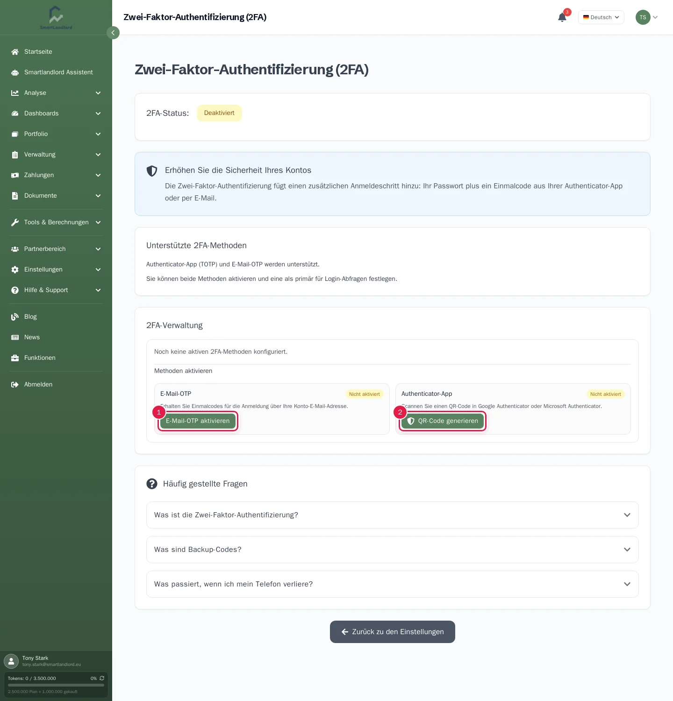This screenshot has width=673, height=701.
Task: Expand 'Was ist die Zwei-Faktor-Authentifizierung?' question
Action: pyautogui.click(x=393, y=515)
